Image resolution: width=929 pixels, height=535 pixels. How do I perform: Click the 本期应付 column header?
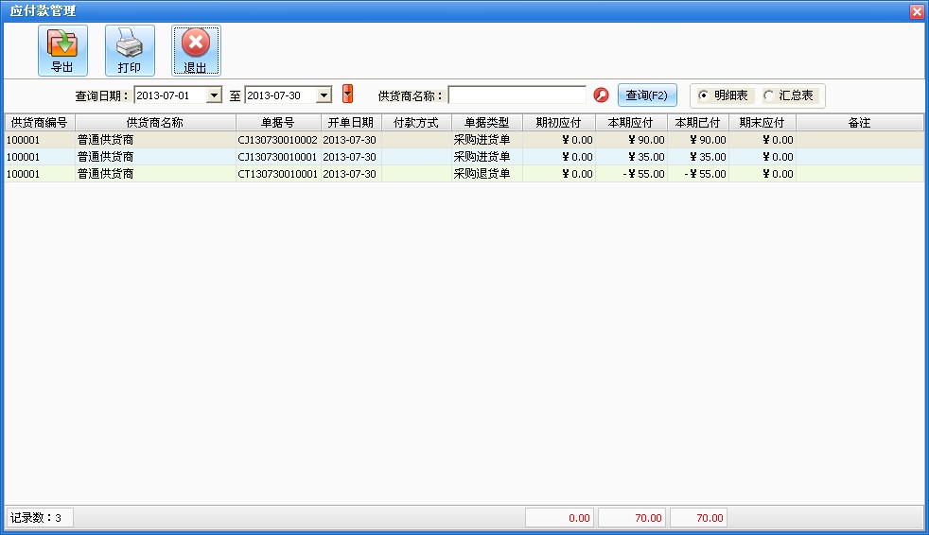pyautogui.click(x=630, y=123)
